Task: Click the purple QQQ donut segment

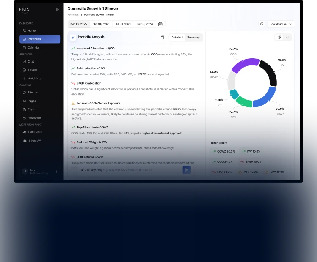Action: point(245,64)
